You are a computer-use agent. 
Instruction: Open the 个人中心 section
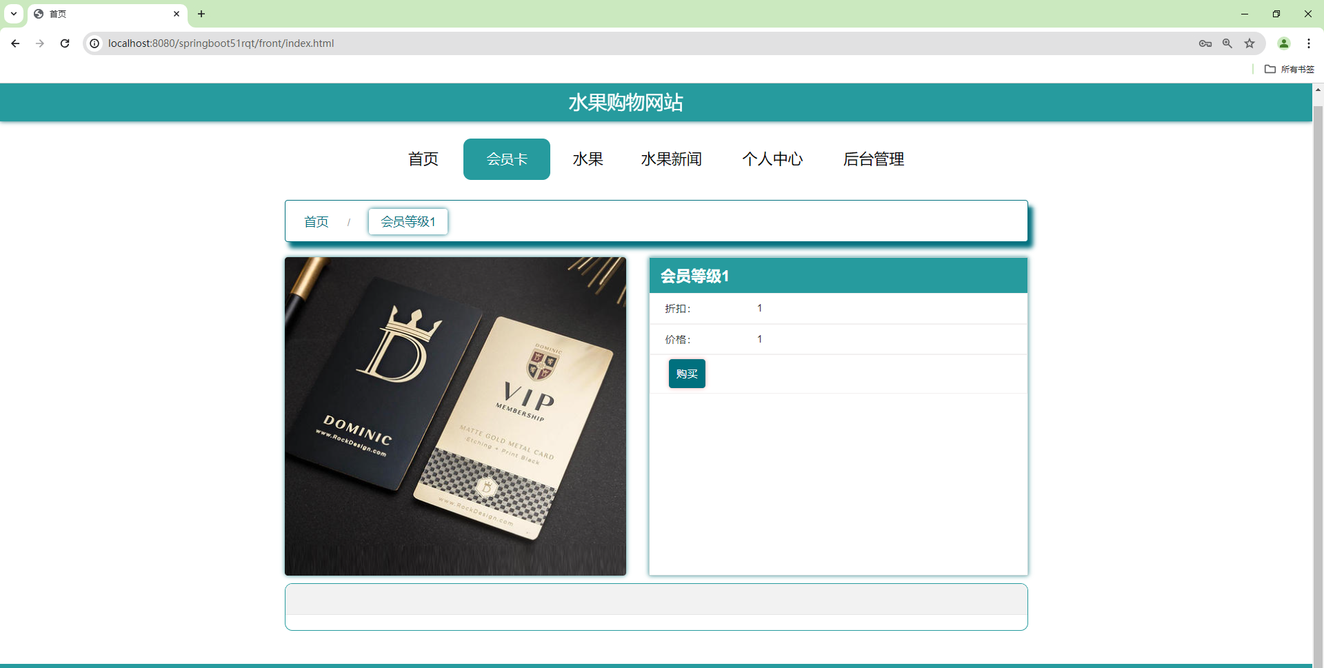coord(773,159)
